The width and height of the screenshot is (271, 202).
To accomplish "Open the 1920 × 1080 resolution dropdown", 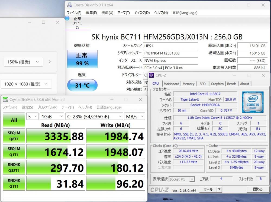I will [26, 84].
